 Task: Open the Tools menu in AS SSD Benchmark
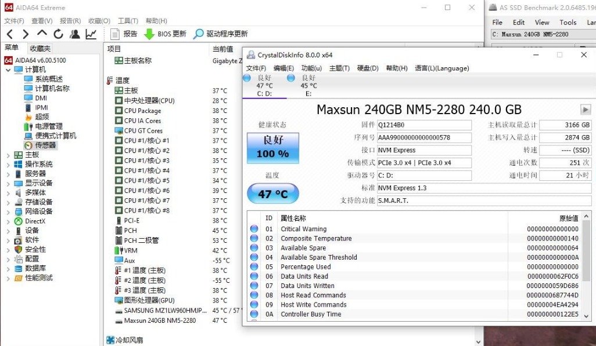pyautogui.click(x=568, y=22)
